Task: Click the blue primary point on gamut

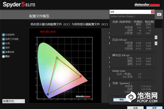Action: (x=48, y=95)
